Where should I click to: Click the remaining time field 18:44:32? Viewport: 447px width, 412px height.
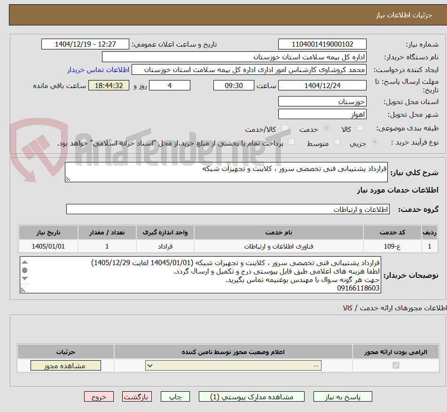tap(109, 85)
